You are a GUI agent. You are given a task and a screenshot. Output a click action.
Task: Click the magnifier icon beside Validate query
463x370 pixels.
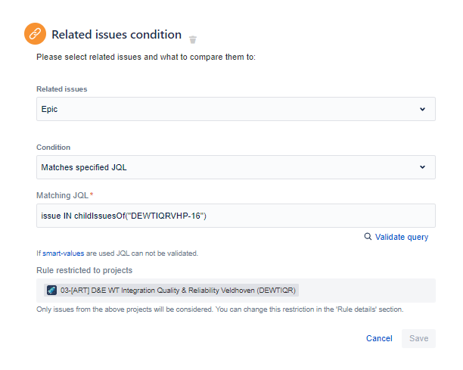(368, 237)
